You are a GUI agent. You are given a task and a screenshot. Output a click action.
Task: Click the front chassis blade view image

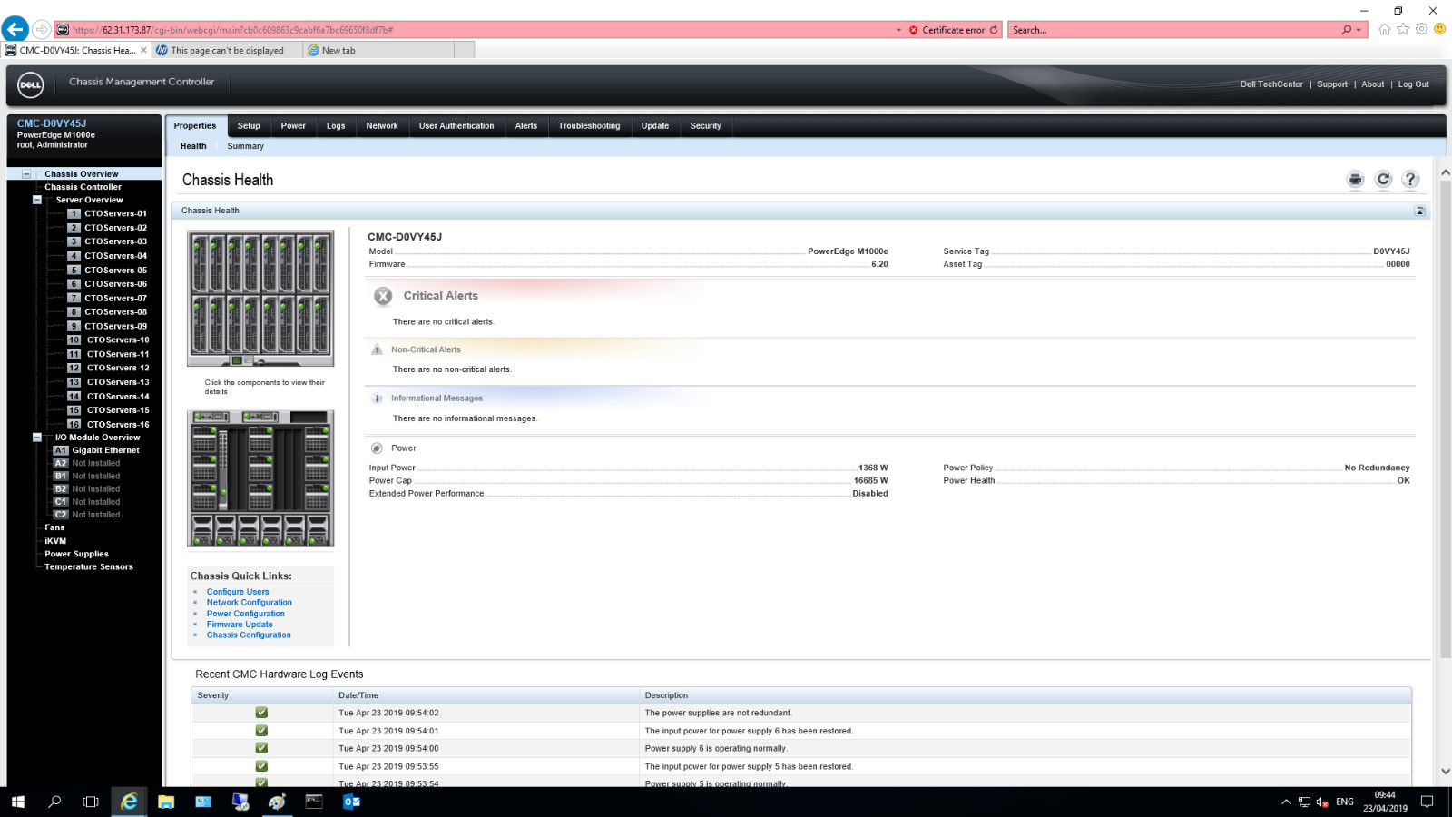260,299
